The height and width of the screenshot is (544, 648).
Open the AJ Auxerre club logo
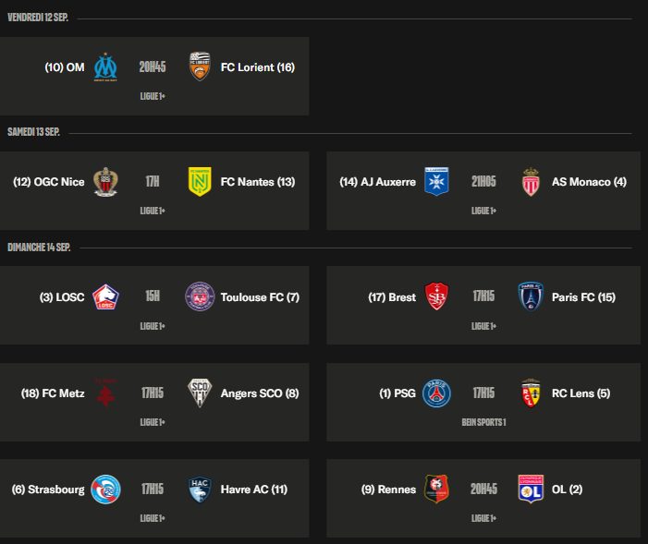click(x=436, y=181)
